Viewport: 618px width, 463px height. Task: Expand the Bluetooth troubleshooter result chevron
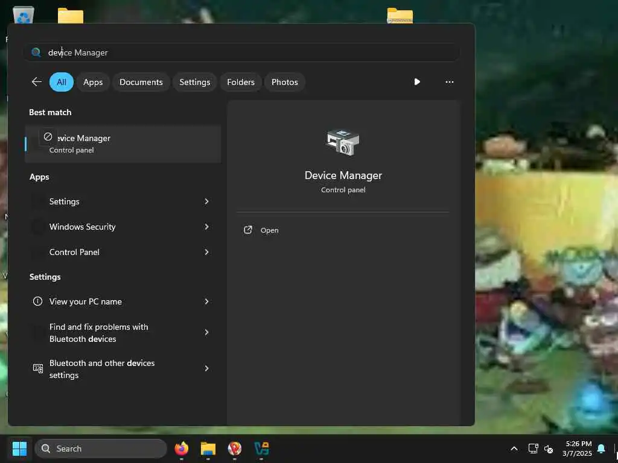(206, 333)
